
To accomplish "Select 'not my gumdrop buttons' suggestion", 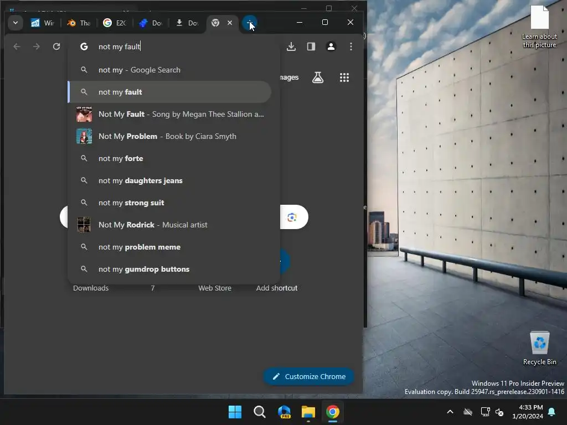I will (x=169, y=269).
